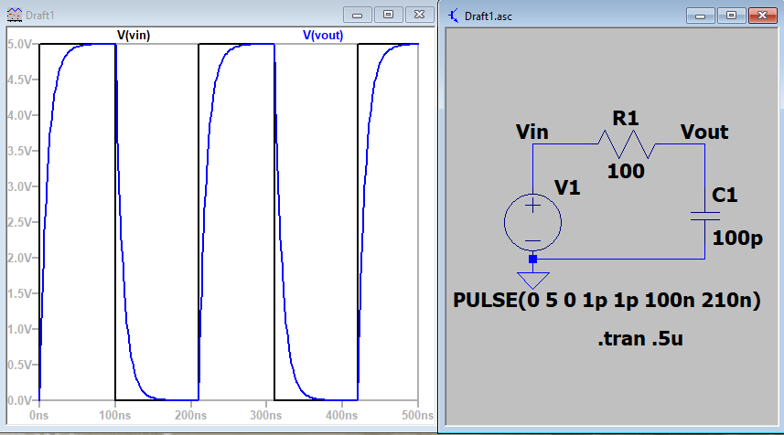784x435 pixels.
Task: Close the Draft1.asc schematic window
Action: tap(762, 15)
